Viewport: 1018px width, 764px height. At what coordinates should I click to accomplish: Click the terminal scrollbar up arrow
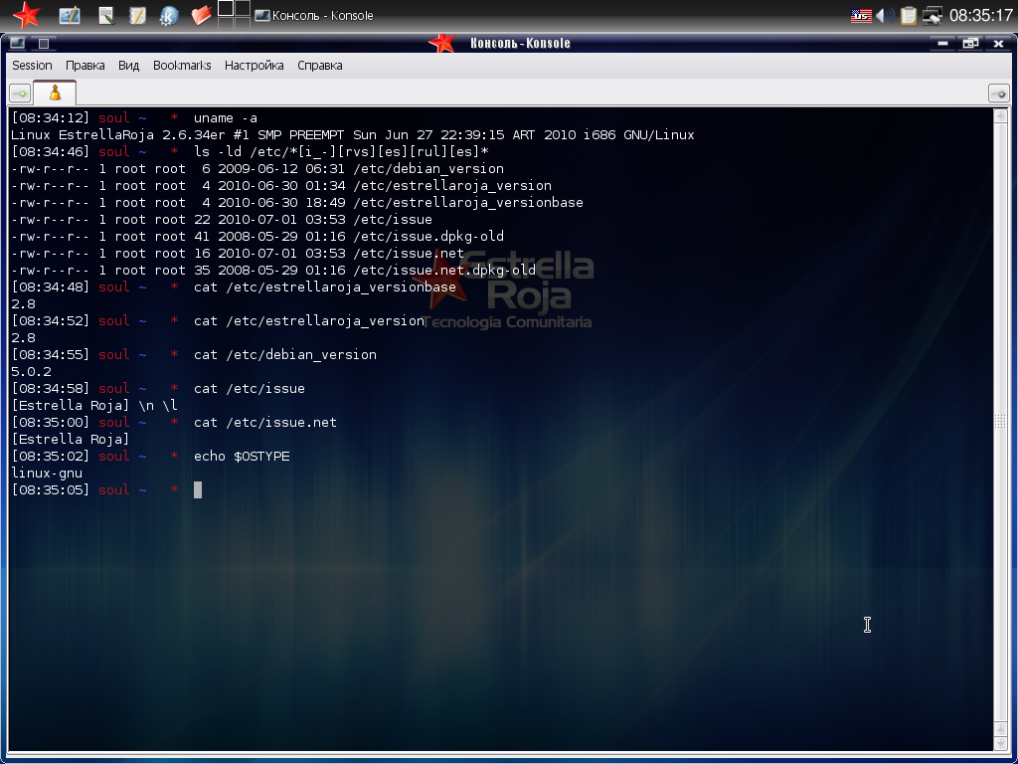(1000, 116)
